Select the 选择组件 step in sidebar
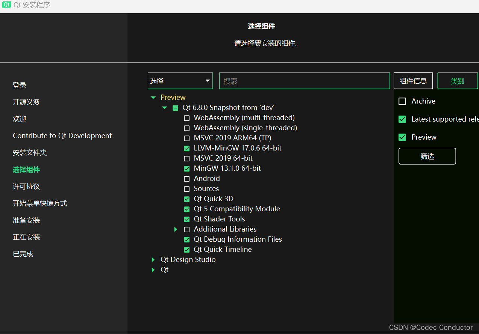 point(26,170)
